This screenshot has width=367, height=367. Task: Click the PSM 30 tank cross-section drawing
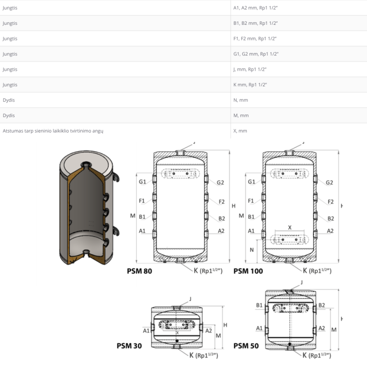177,327
